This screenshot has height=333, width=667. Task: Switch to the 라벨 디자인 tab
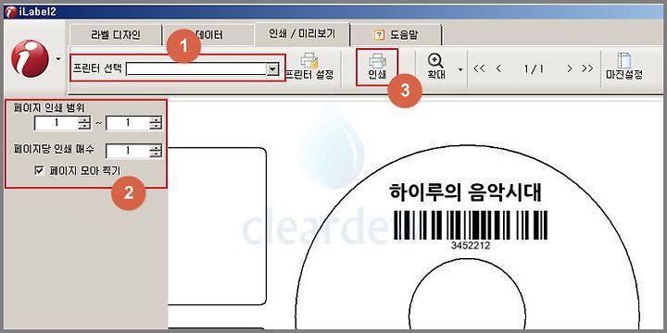coord(115,34)
